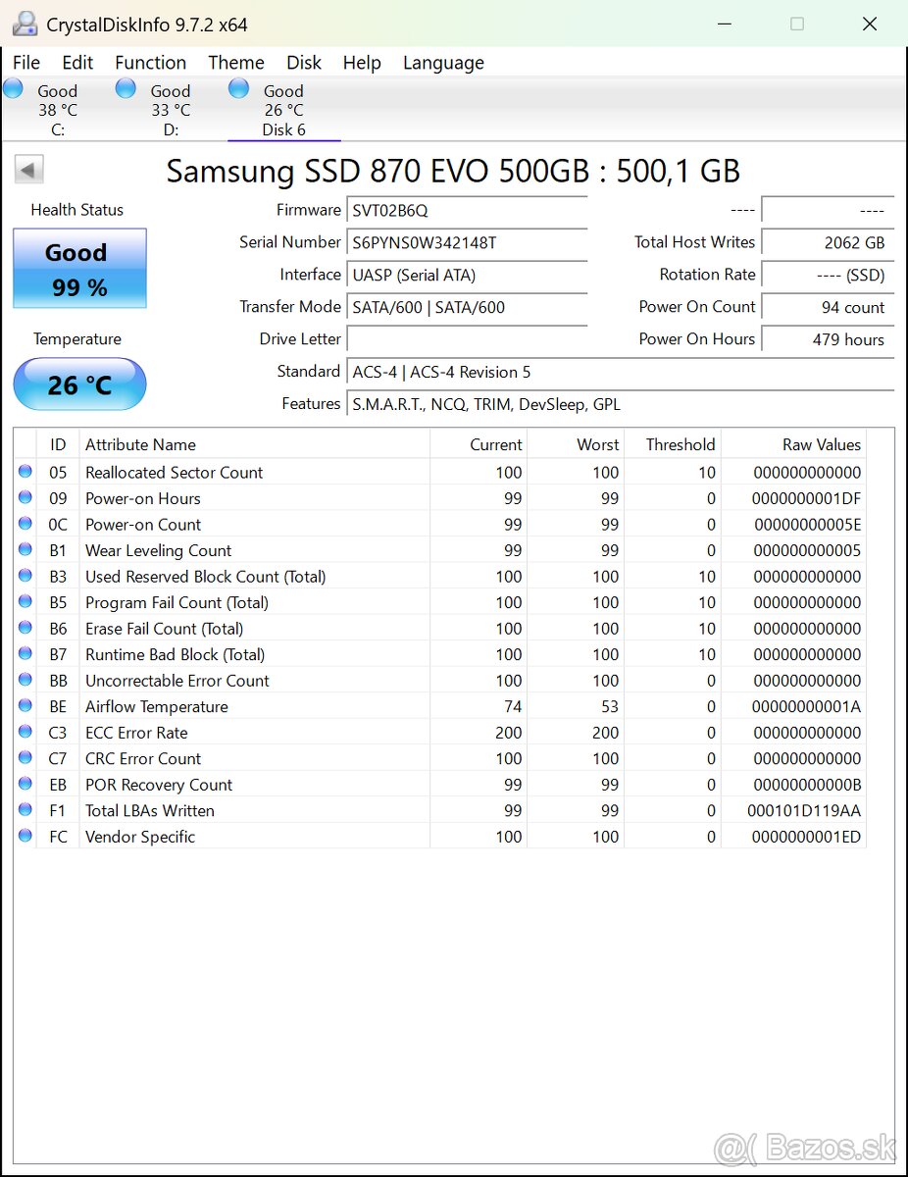
Task: Open the Language menu
Action: (442, 62)
